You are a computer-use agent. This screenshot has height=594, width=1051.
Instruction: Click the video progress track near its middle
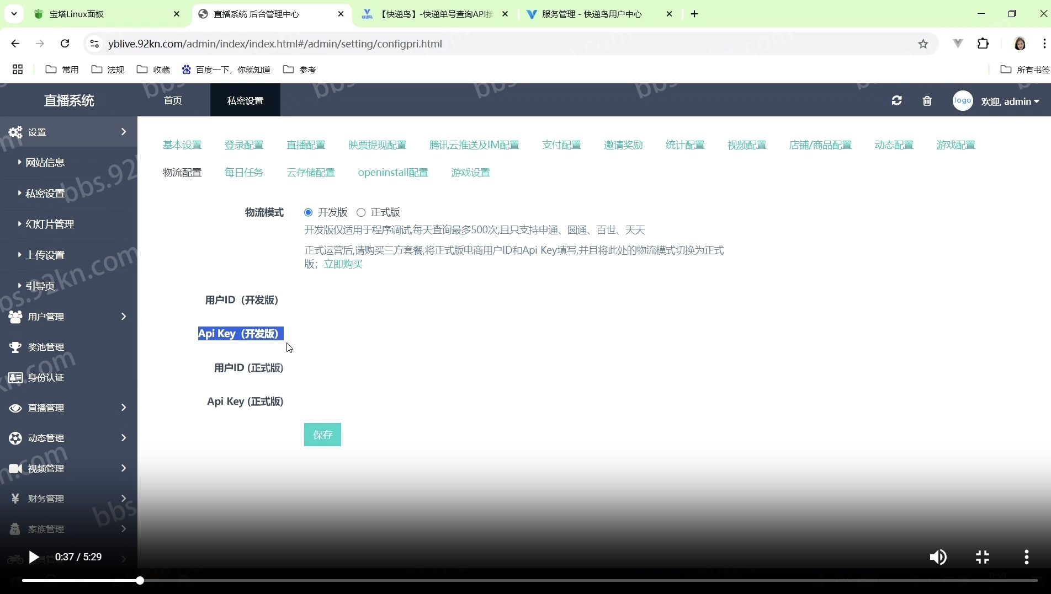click(530, 580)
